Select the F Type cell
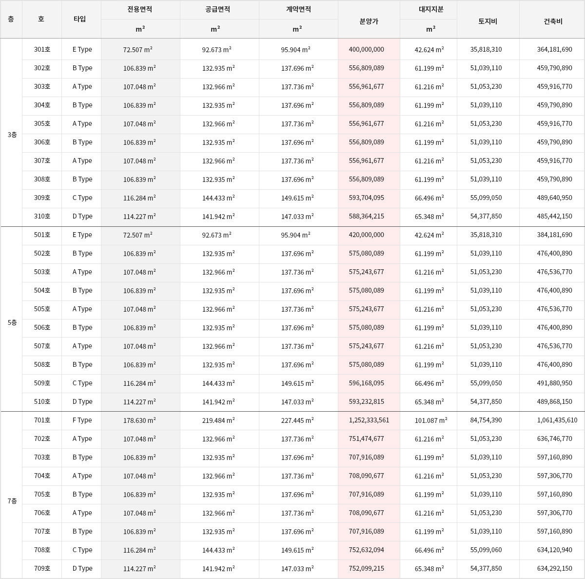 click(82, 420)
